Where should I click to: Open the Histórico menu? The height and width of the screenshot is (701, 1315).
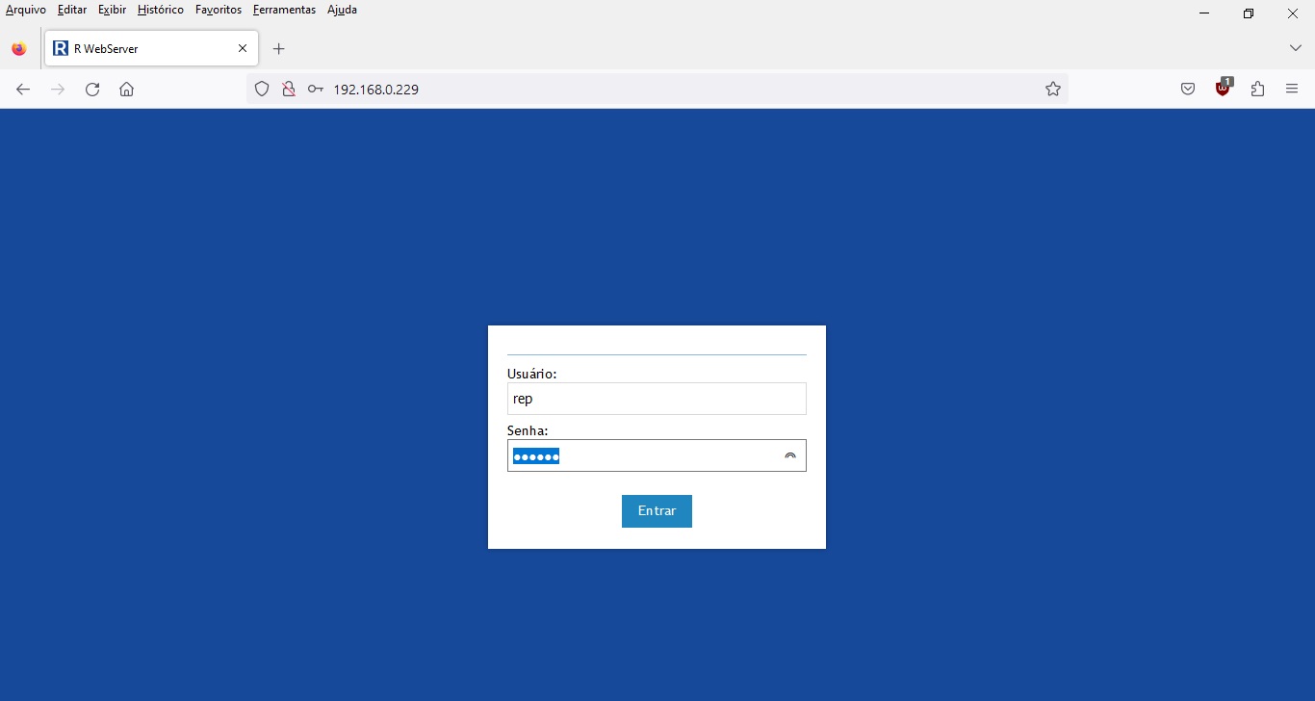point(161,10)
